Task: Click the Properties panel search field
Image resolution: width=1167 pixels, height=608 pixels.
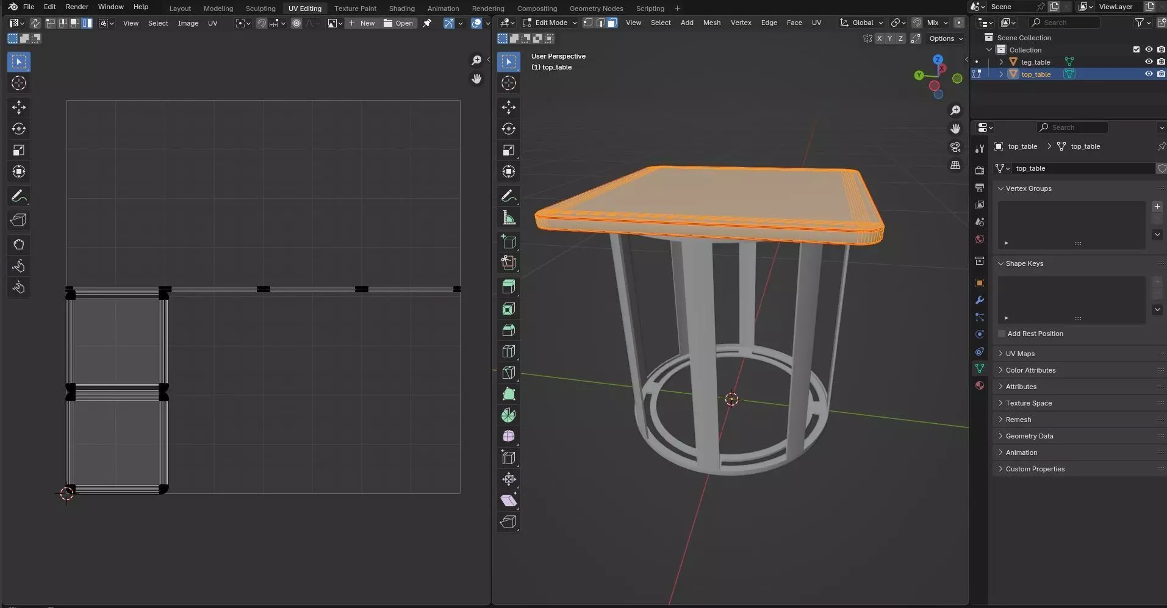Action: coord(1072,127)
